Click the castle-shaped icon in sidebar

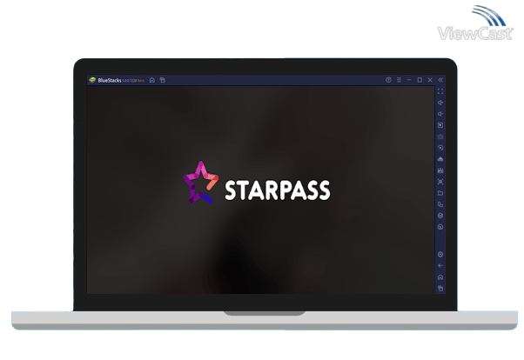[x=440, y=170]
